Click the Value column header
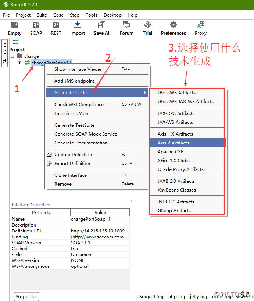This screenshot has width=254, height=301. tap(100, 212)
